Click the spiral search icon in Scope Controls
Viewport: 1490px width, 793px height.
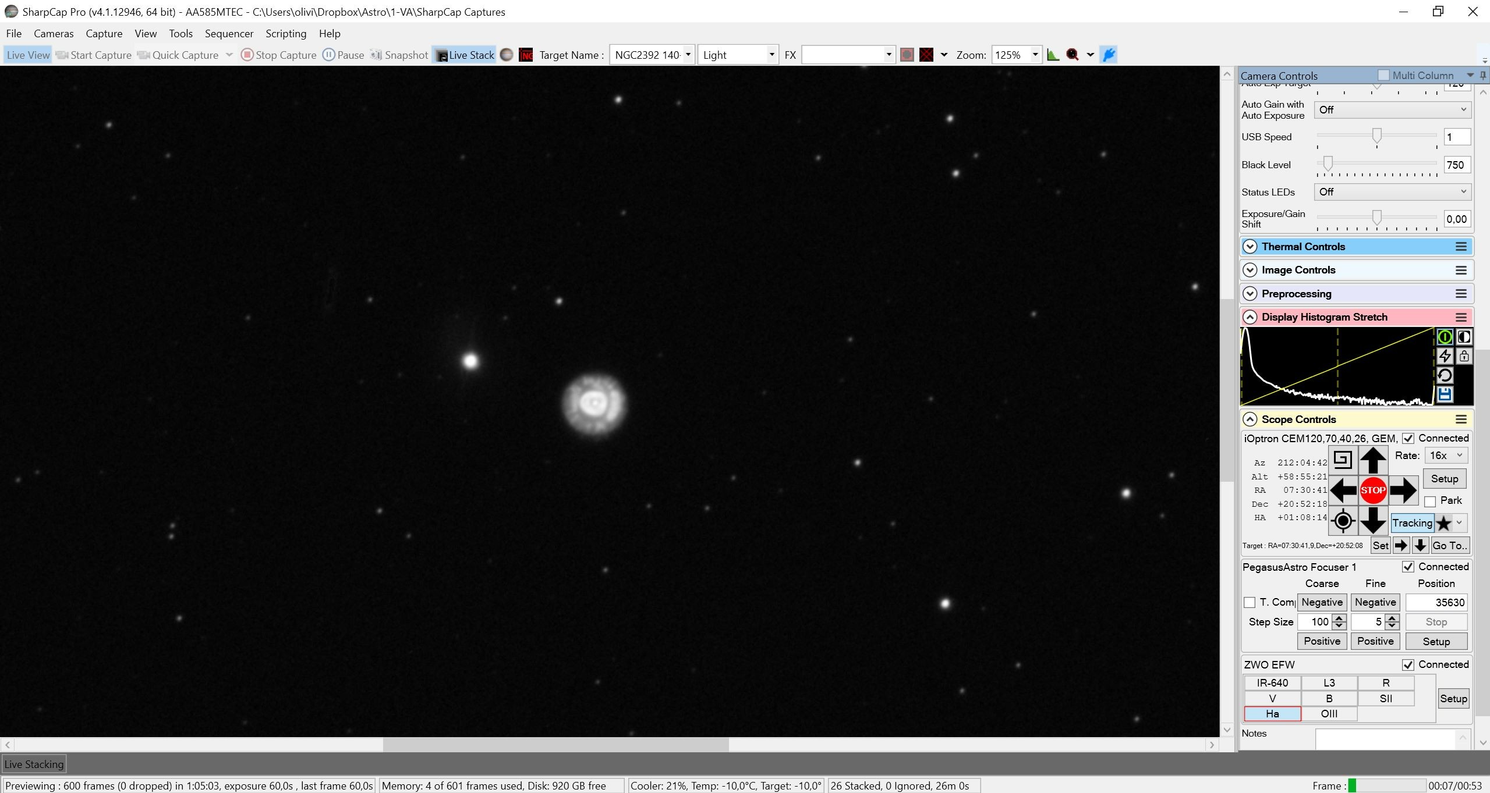1342,460
